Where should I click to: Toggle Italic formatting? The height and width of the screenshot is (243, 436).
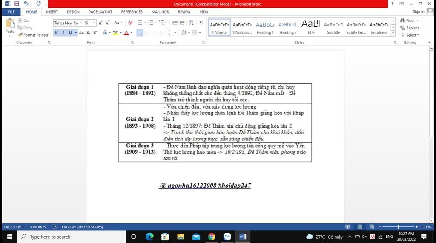pyautogui.click(x=63, y=32)
